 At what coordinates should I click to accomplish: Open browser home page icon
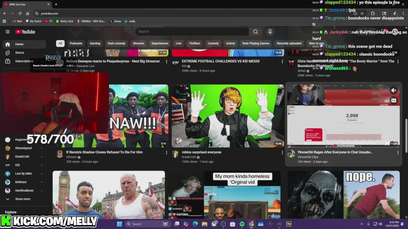(28, 13)
